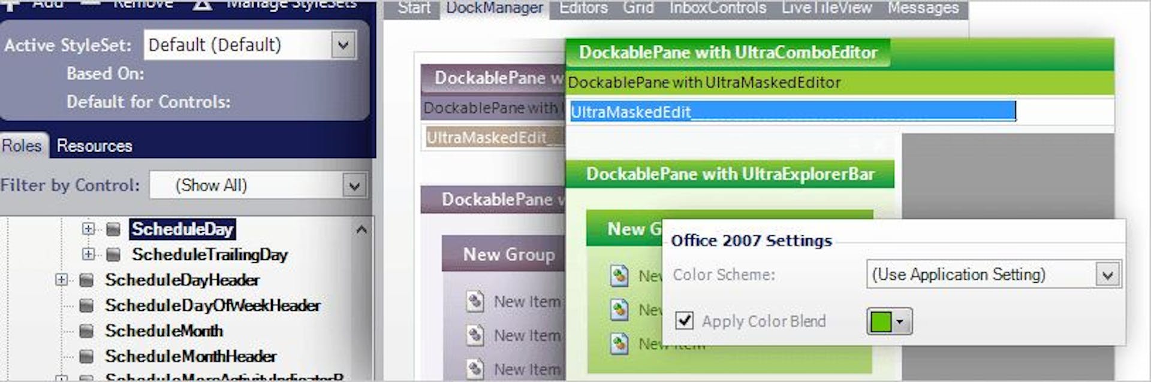Click first item icon in green explorer bar
The width and height of the screenshot is (1151, 382).
pyautogui.click(x=619, y=275)
